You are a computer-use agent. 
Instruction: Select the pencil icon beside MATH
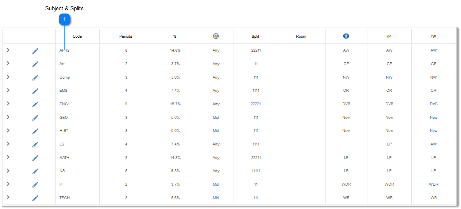(35, 158)
